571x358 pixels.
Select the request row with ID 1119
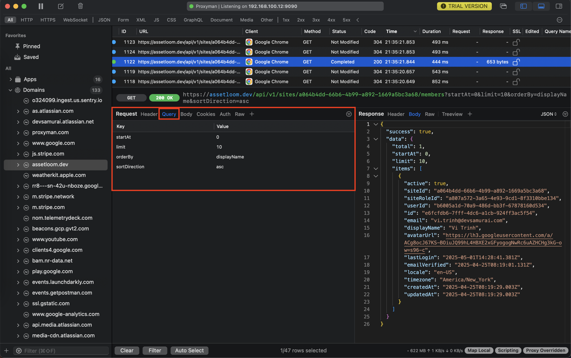pyautogui.click(x=341, y=72)
